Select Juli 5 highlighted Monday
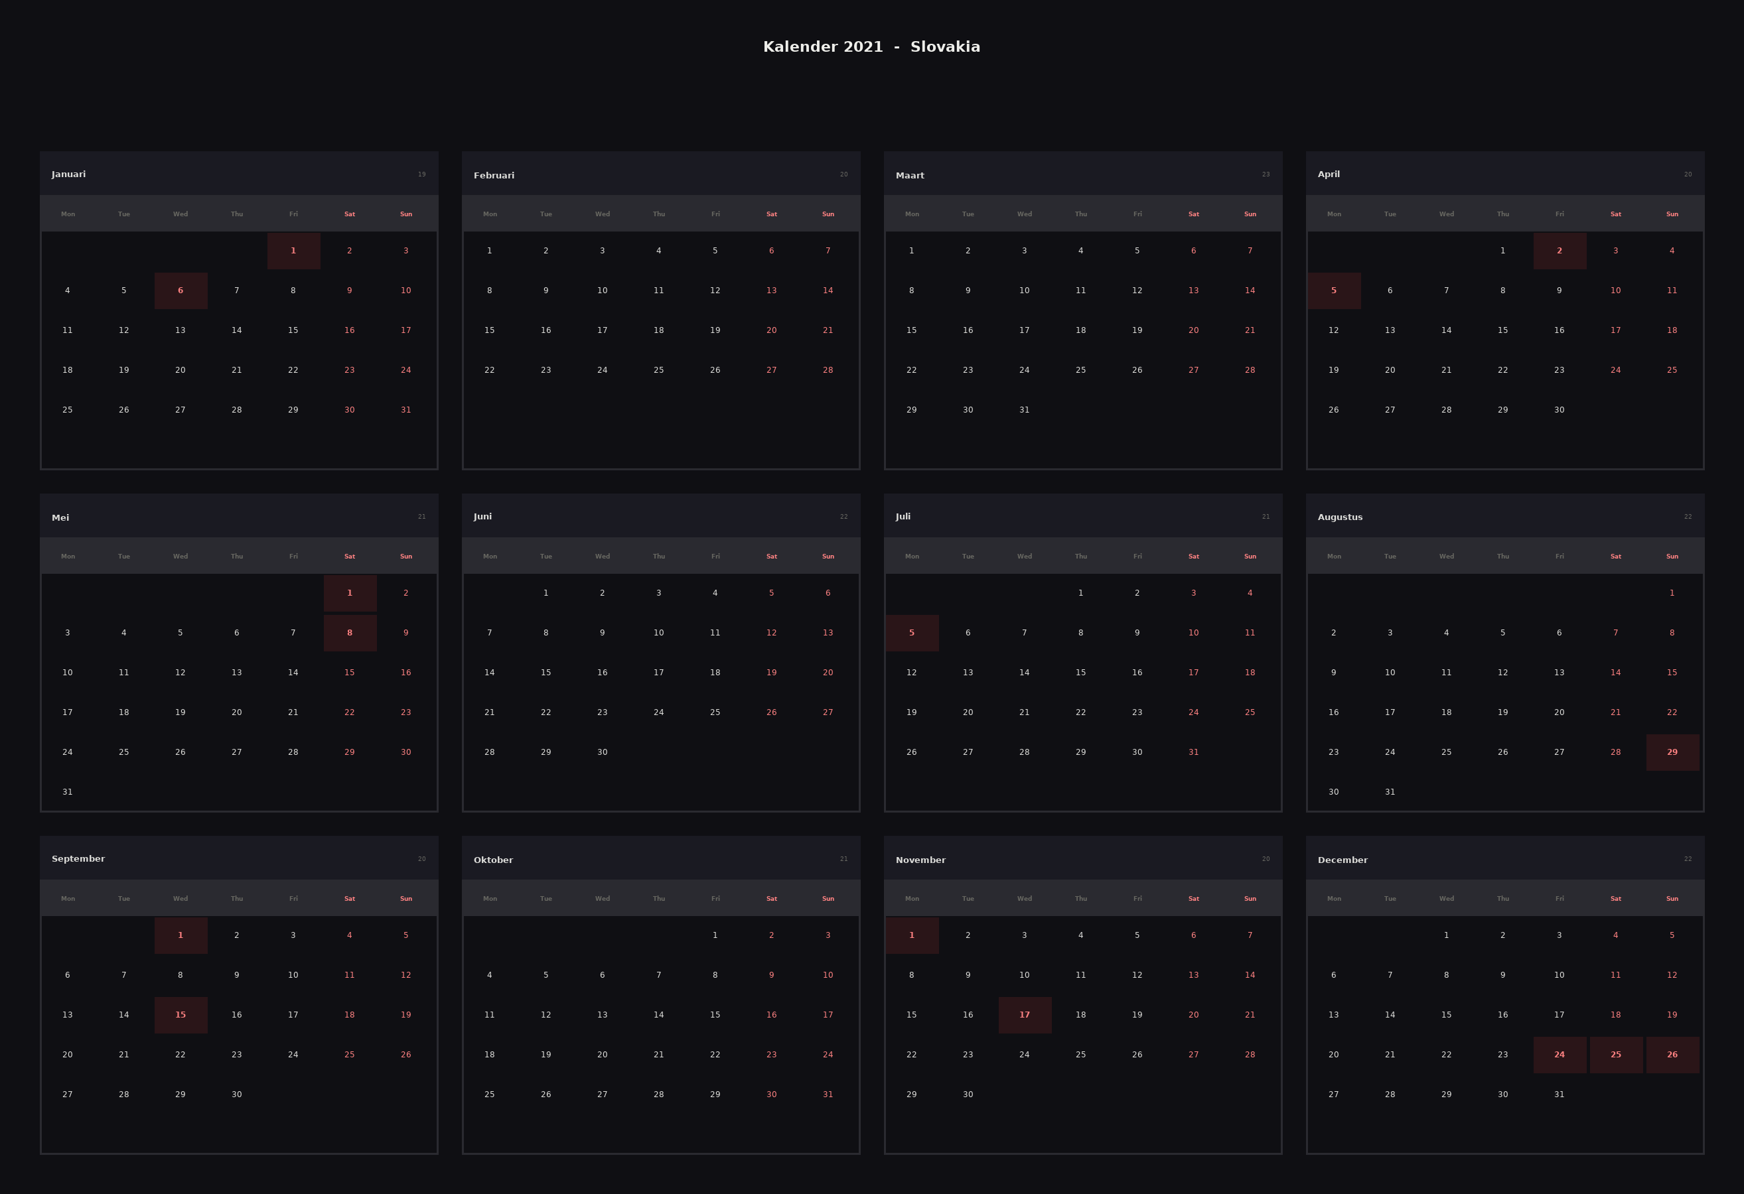 [912, 633]
